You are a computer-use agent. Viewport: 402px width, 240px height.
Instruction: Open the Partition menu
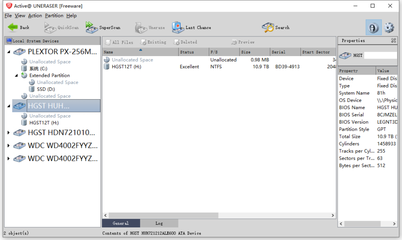[54, 16]
